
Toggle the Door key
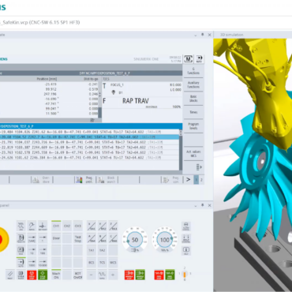[x=56, y=238]
